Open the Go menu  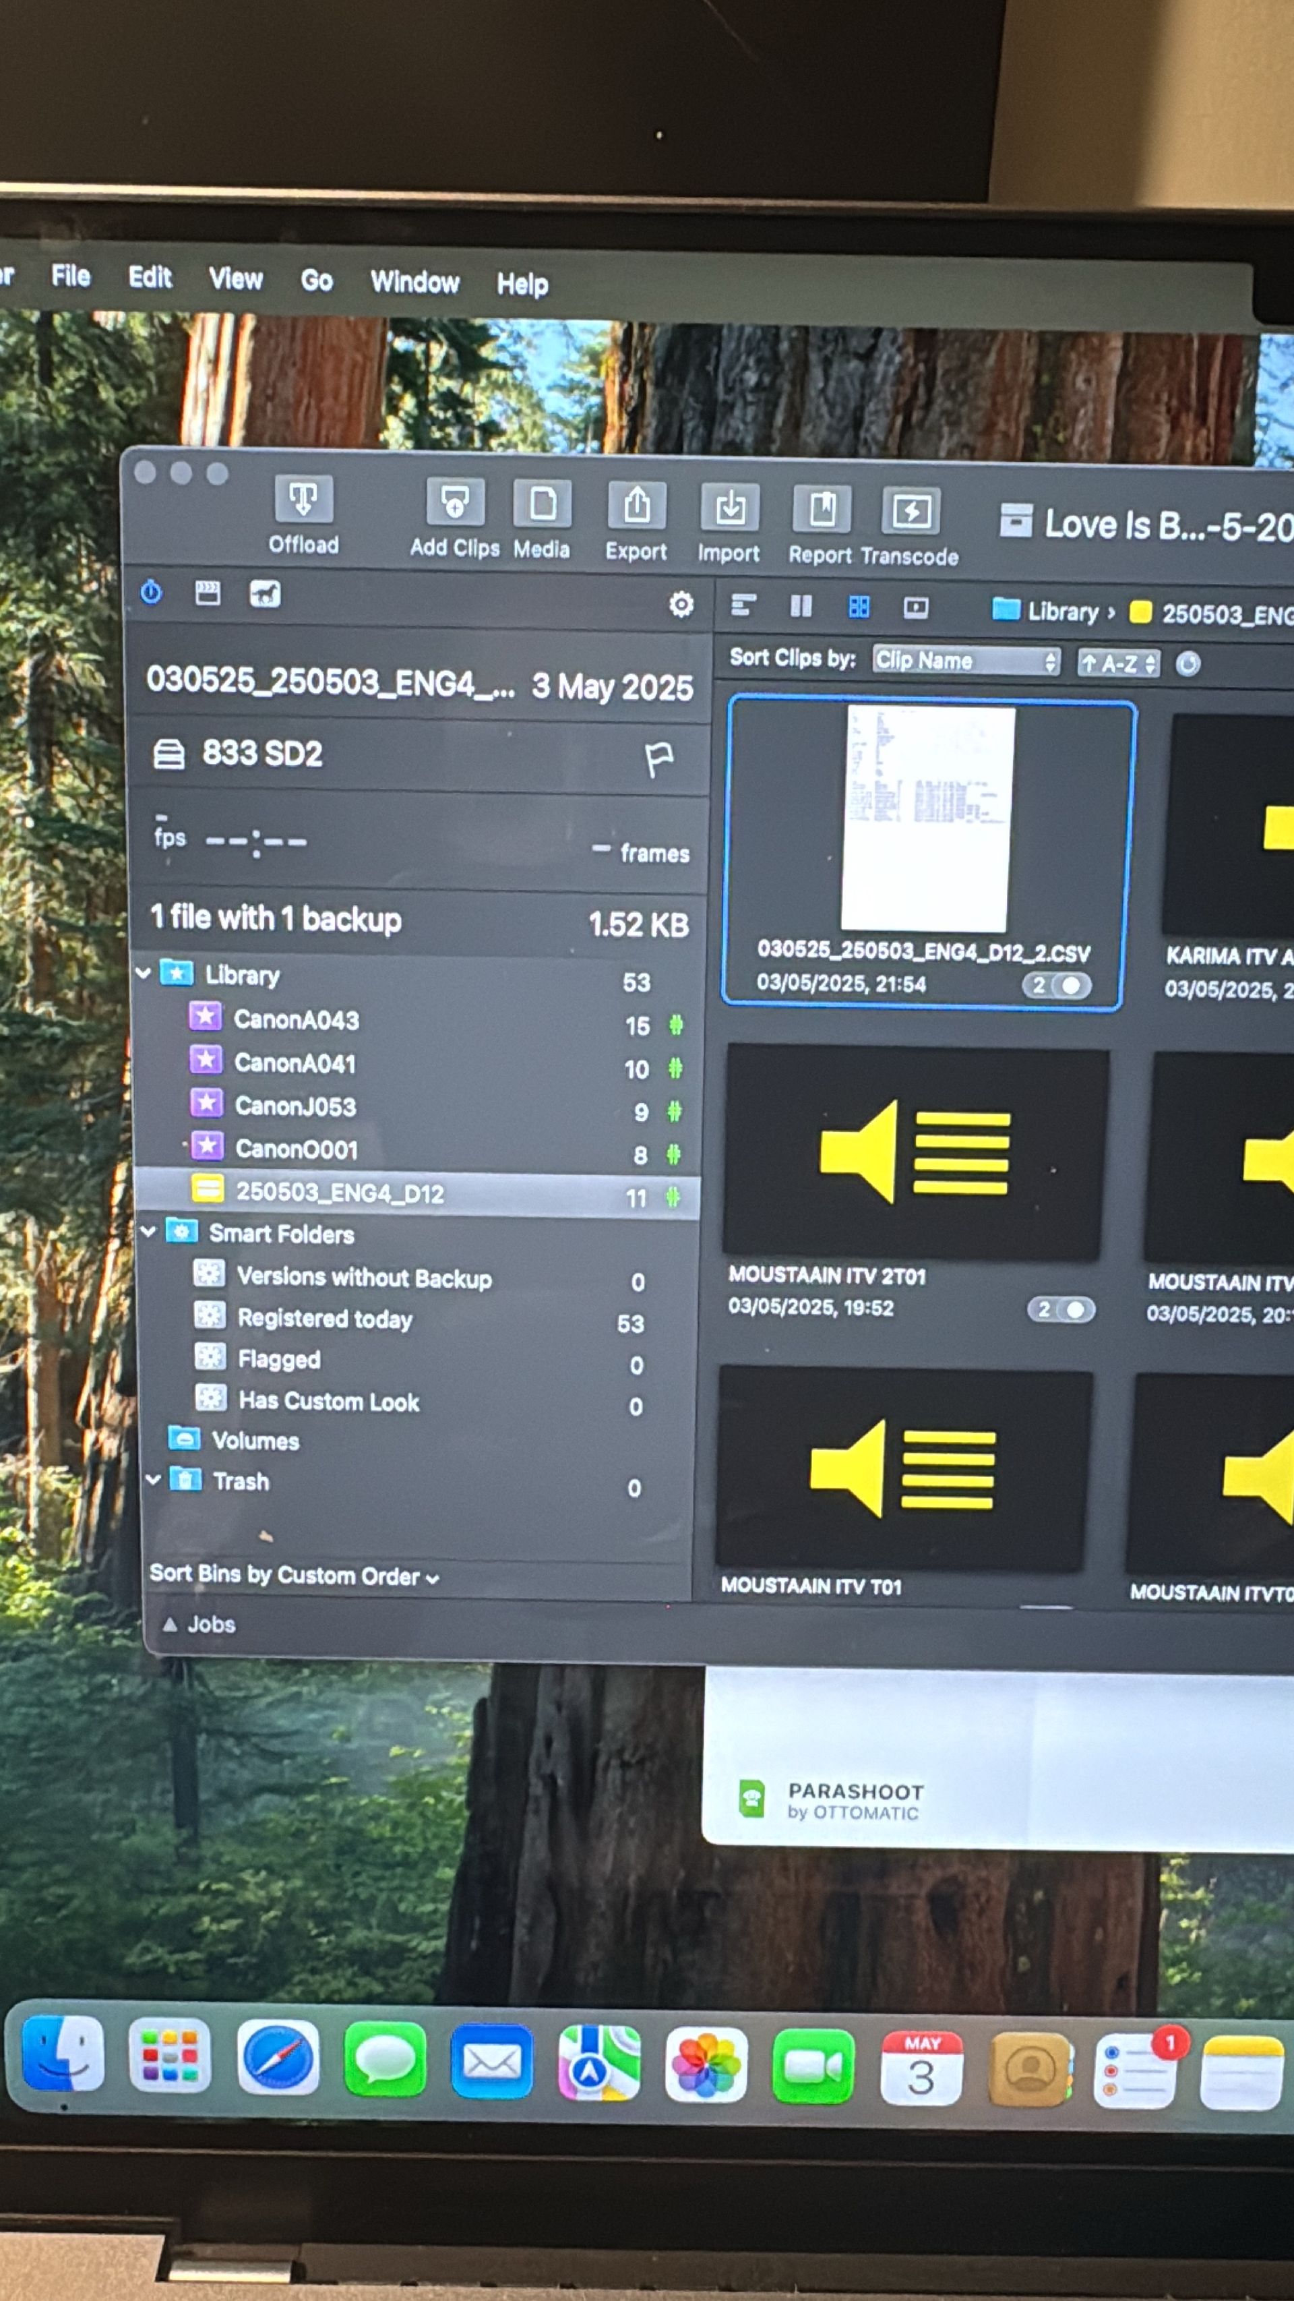click(x=316, y=280)
